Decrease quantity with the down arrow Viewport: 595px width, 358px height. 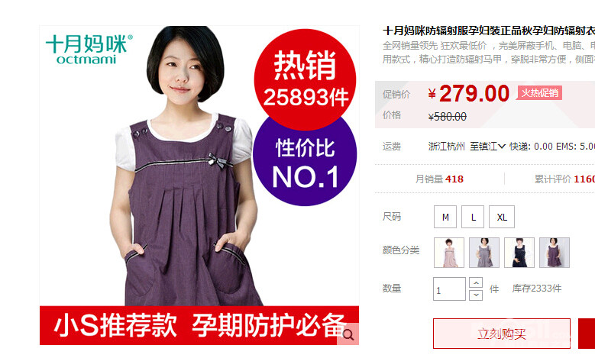tap(476, 295)
